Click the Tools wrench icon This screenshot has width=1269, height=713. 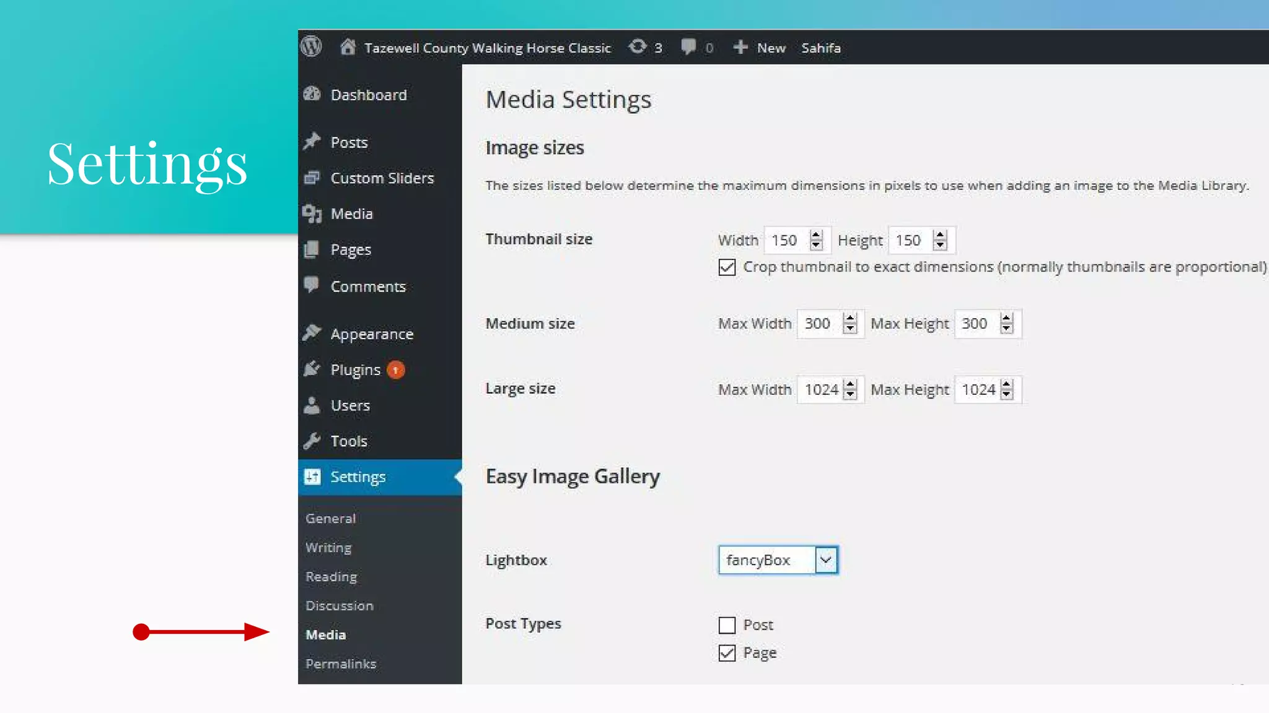pyautogui.click(x=312, y=441)
